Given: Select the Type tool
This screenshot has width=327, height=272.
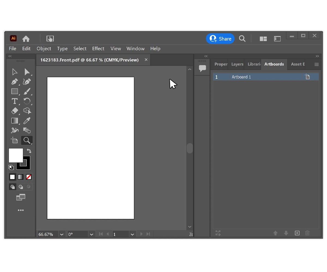Looking at the screenshot, I should tap(15, 101).
